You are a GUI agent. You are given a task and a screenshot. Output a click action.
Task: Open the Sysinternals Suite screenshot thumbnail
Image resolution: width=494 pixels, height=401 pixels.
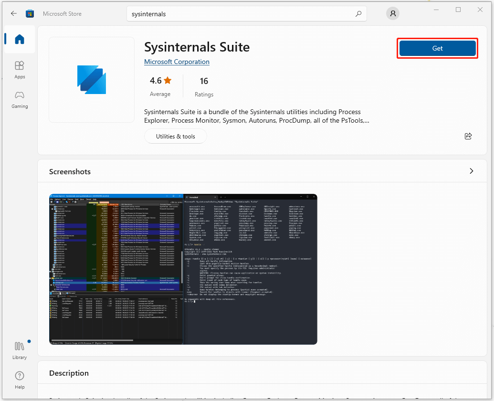[183, 269]
